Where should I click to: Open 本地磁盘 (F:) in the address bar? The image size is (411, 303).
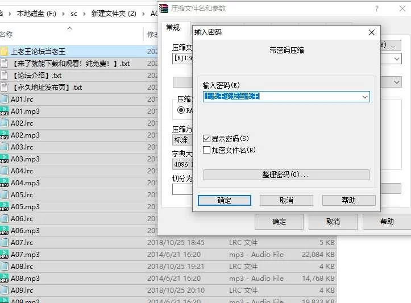pyautogui.click(x=36, y=14)
